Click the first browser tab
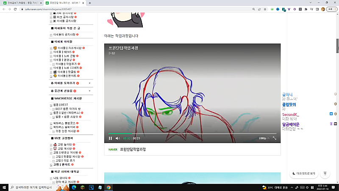 click(22, 3)
